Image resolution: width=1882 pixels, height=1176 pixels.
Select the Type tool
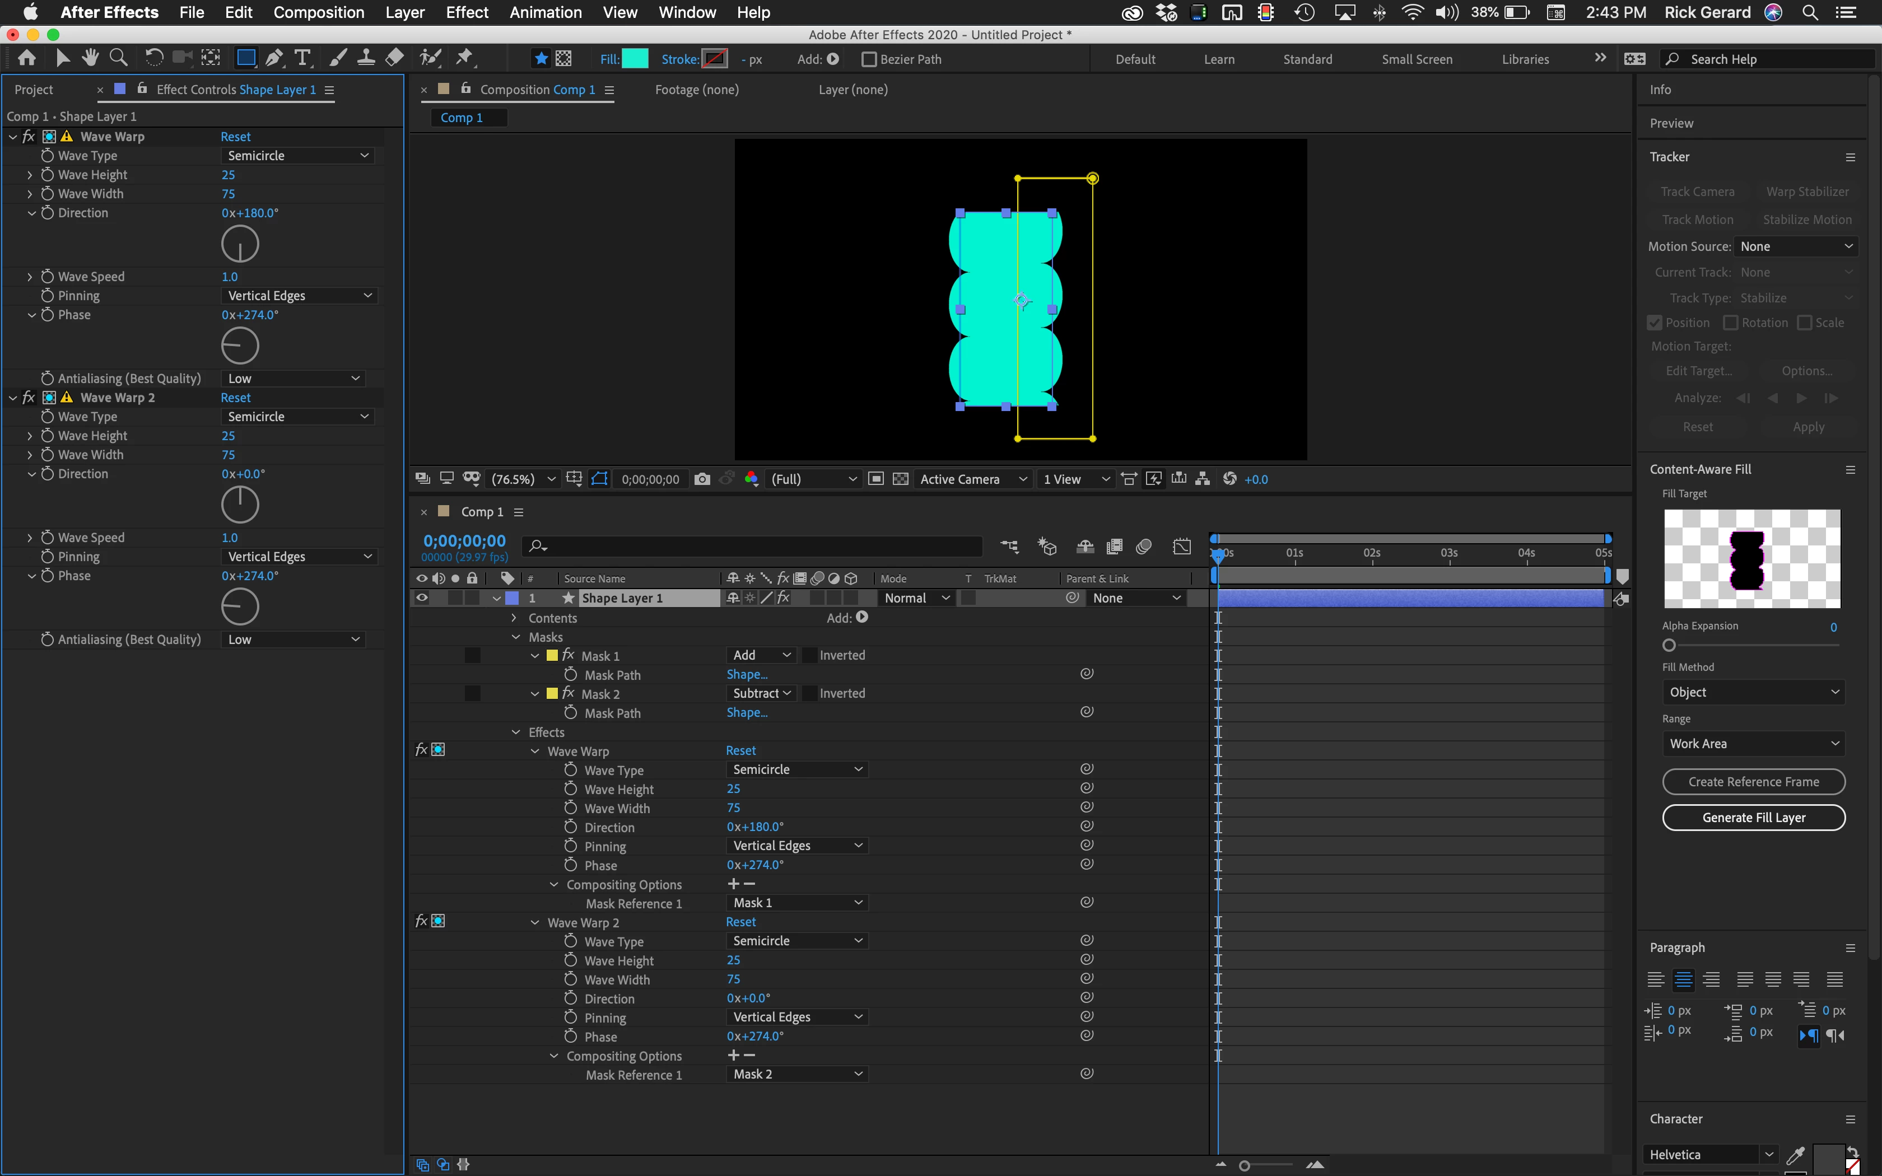coord(302,58)
